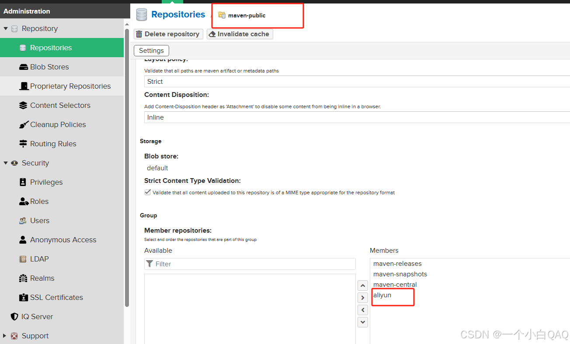Click the Anonymous Access person icon
The width and height of the screenshot is (570, 344).
[x=23, y=240]
